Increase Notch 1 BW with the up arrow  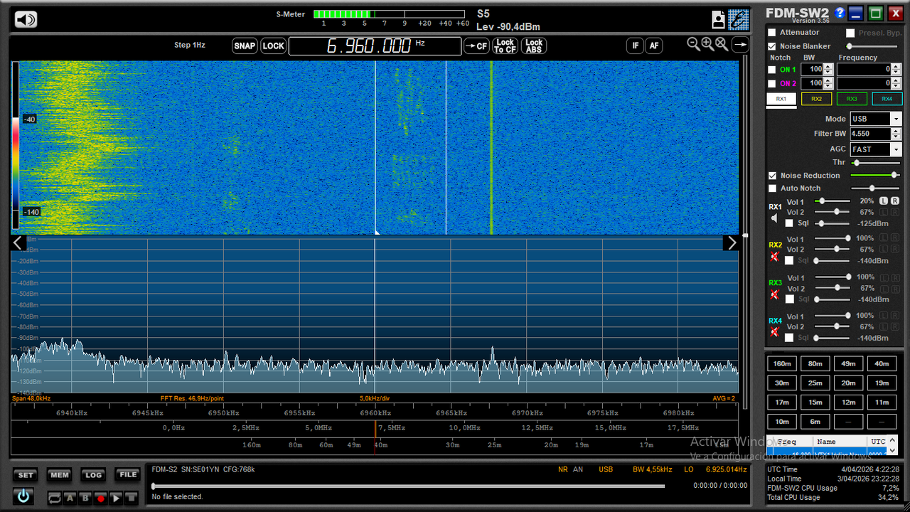(x=828, y=67)
